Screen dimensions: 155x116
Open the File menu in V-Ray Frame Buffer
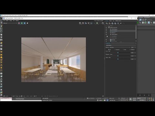point(4,21)
